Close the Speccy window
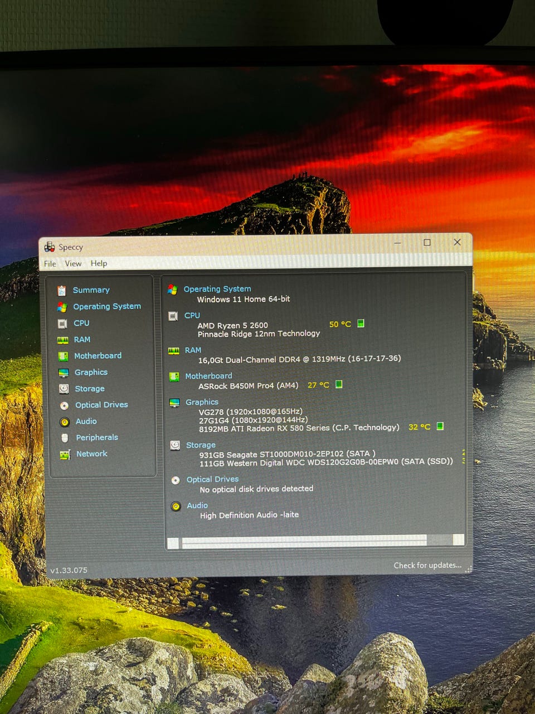 (x=457, y=242)
